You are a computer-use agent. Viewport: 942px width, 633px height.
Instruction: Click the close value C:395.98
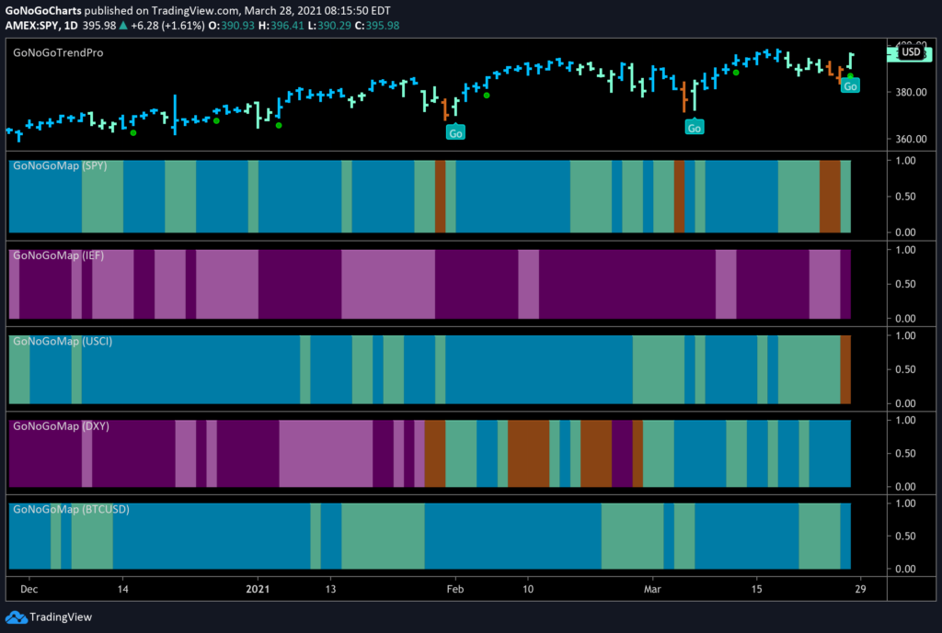click(377, 25)
